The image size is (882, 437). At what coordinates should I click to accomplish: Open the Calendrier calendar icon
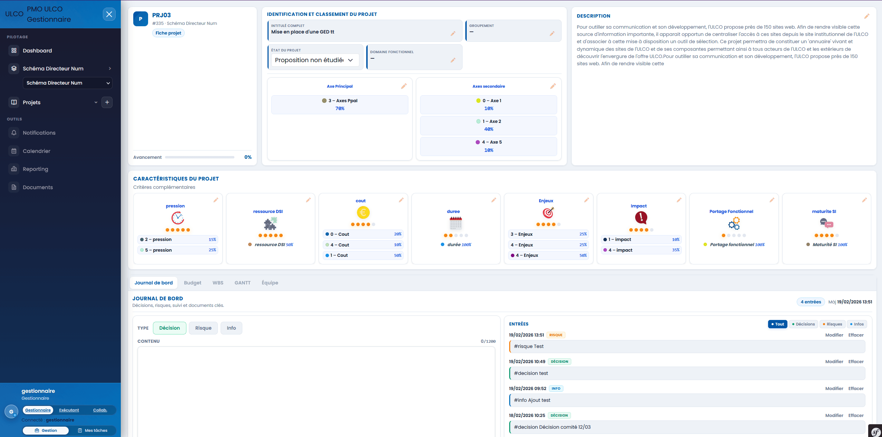point(14,151)
